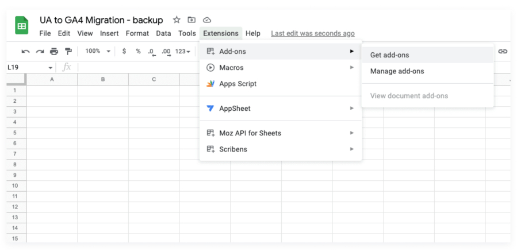517x252 pixels.
Task: Expand the Scribens submenu arrow
Action: (352, 149)
